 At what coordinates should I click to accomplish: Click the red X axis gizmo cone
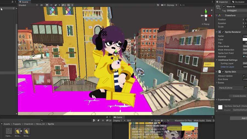[210, 16]
